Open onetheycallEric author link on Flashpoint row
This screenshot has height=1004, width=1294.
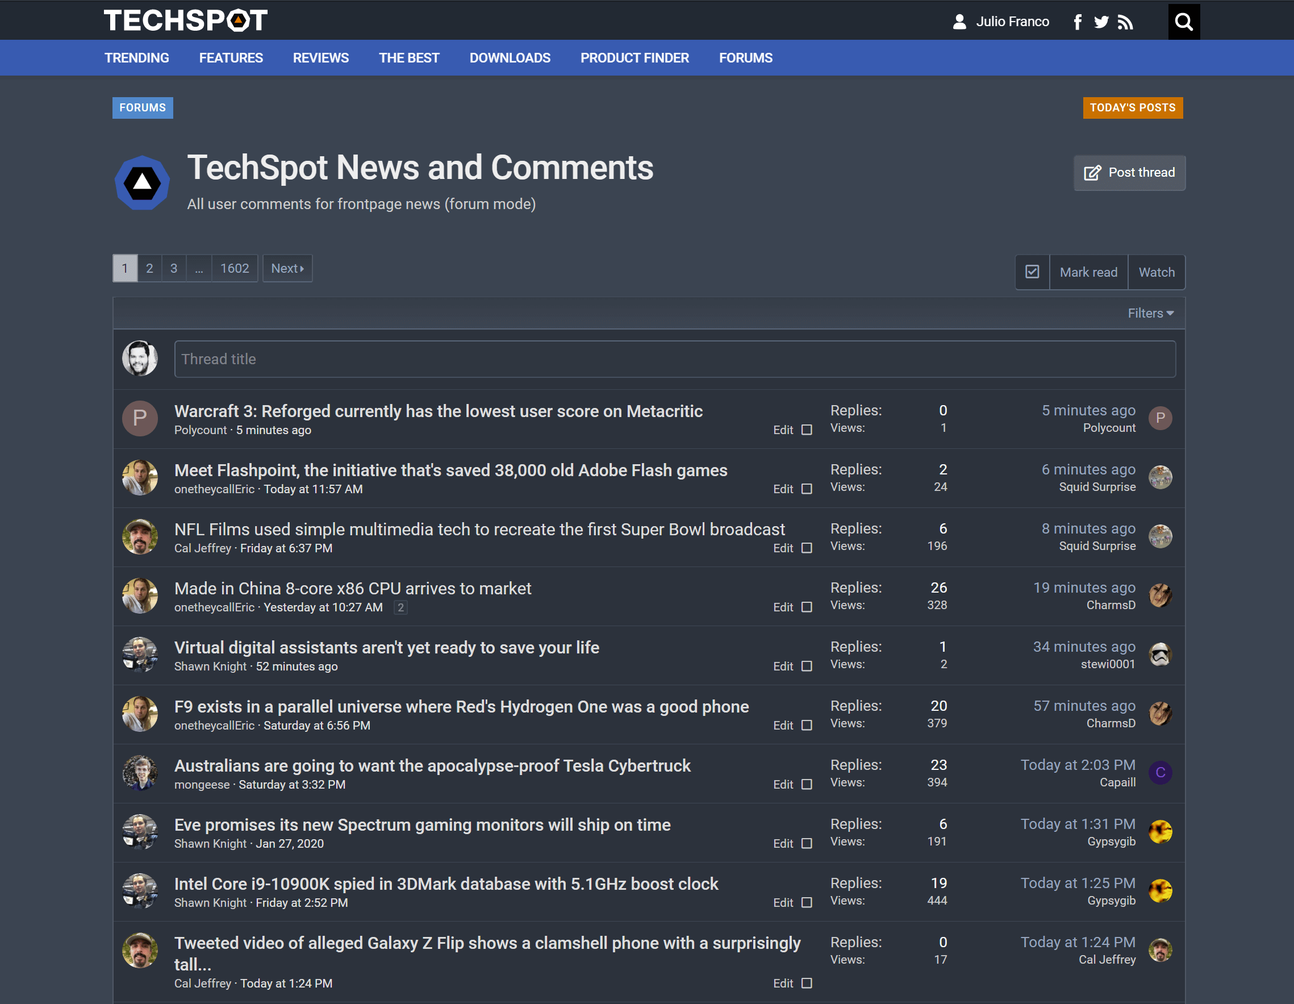(214, 489)
